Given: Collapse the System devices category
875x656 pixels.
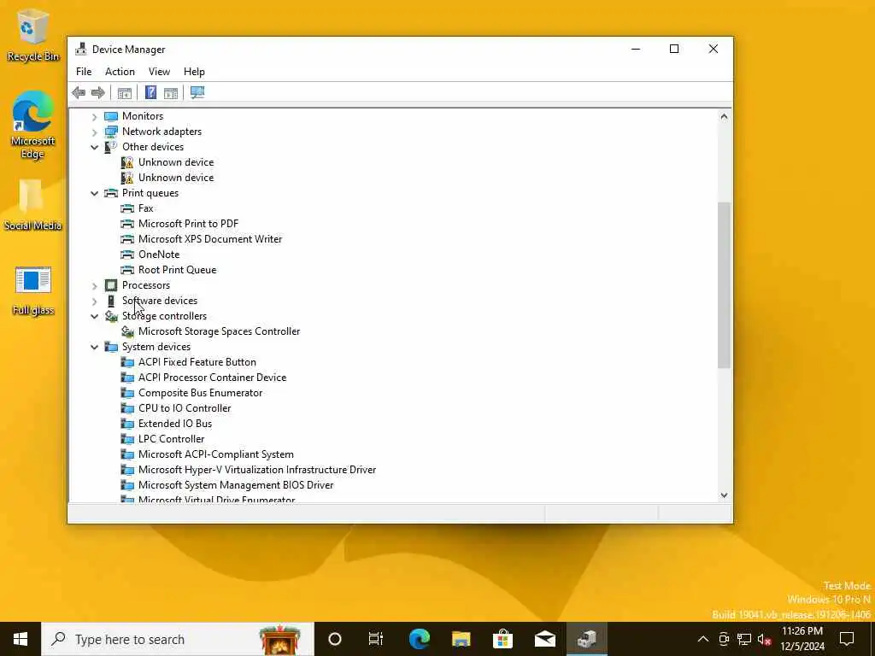Looking at the screenshot, I should click(94, 347).
